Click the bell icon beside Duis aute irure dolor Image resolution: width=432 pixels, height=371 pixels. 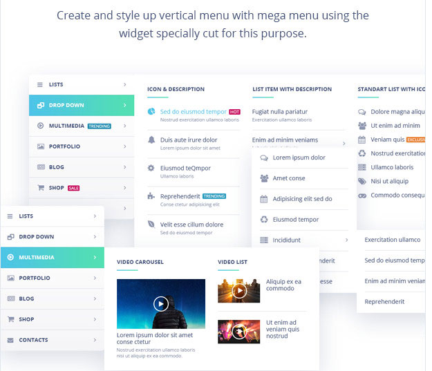click(151, 140)
